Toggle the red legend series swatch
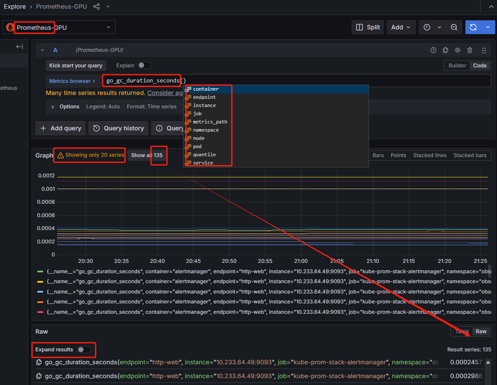This screenshot has height=385, width=497. tap(40, 312)
